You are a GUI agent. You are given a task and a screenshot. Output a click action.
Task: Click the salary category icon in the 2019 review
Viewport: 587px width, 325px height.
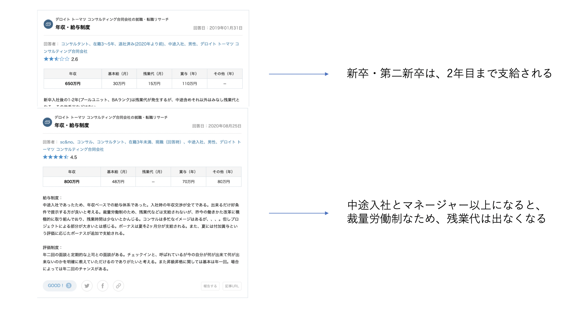click(48, 24)
